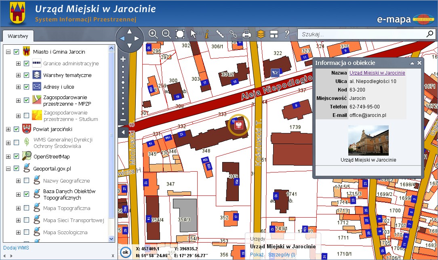Activate the zoom in magnifier tool
The width and height of the screenshot is (438, 260).
[153, 34]
